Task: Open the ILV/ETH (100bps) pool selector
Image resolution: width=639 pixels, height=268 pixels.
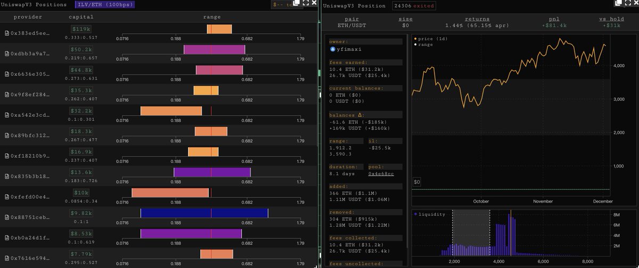Action: point(105,4)
